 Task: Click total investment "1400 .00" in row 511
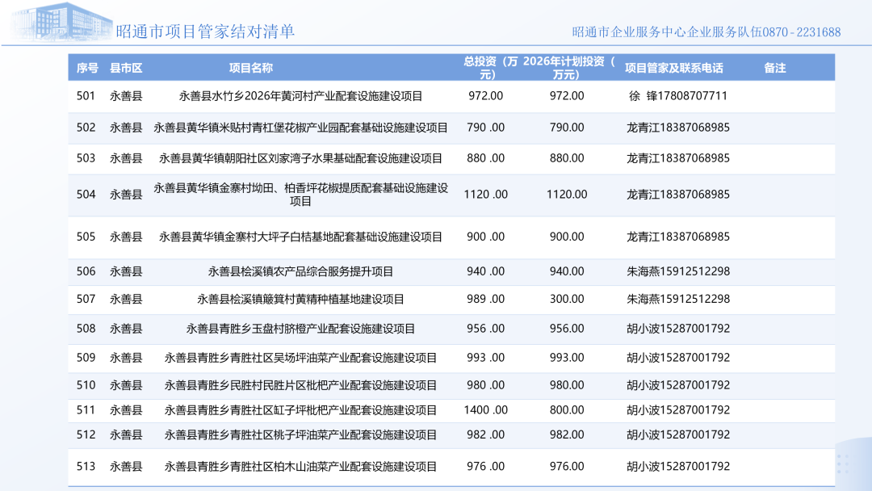point(485,409)
